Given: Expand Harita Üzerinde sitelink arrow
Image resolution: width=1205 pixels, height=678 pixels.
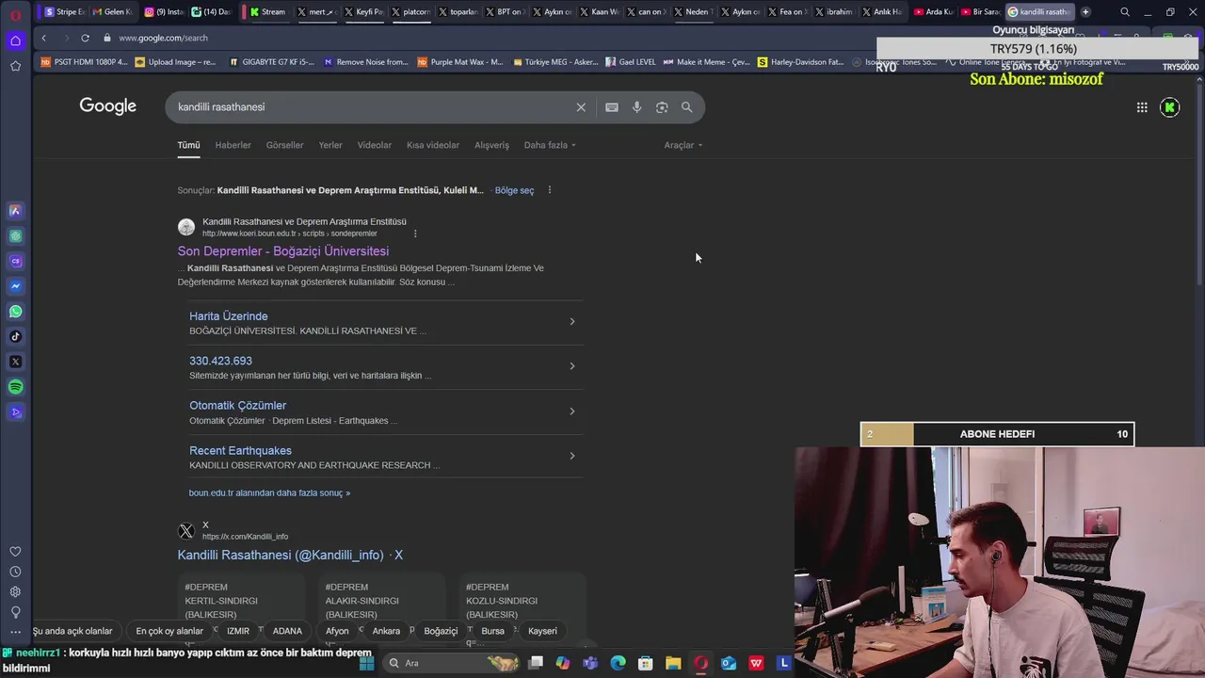Looking at the screenshot, I should tap(571, 322).
